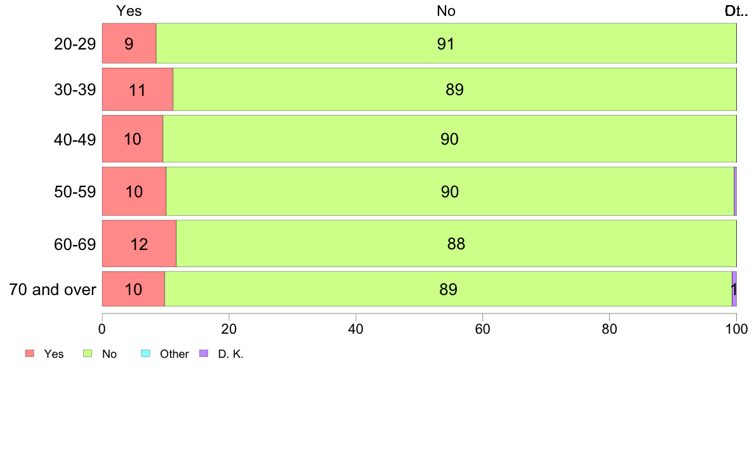Click the 70 and over row label
Screen dimensions: 754x467
pos(53,289)
